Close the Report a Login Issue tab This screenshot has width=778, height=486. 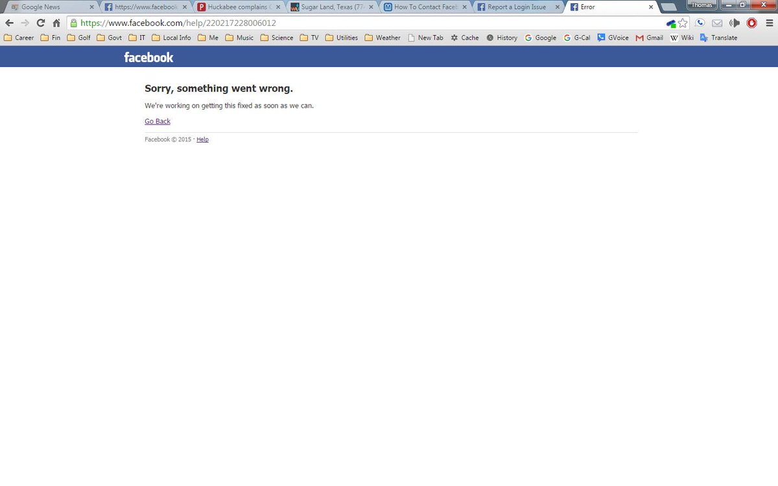558,7
